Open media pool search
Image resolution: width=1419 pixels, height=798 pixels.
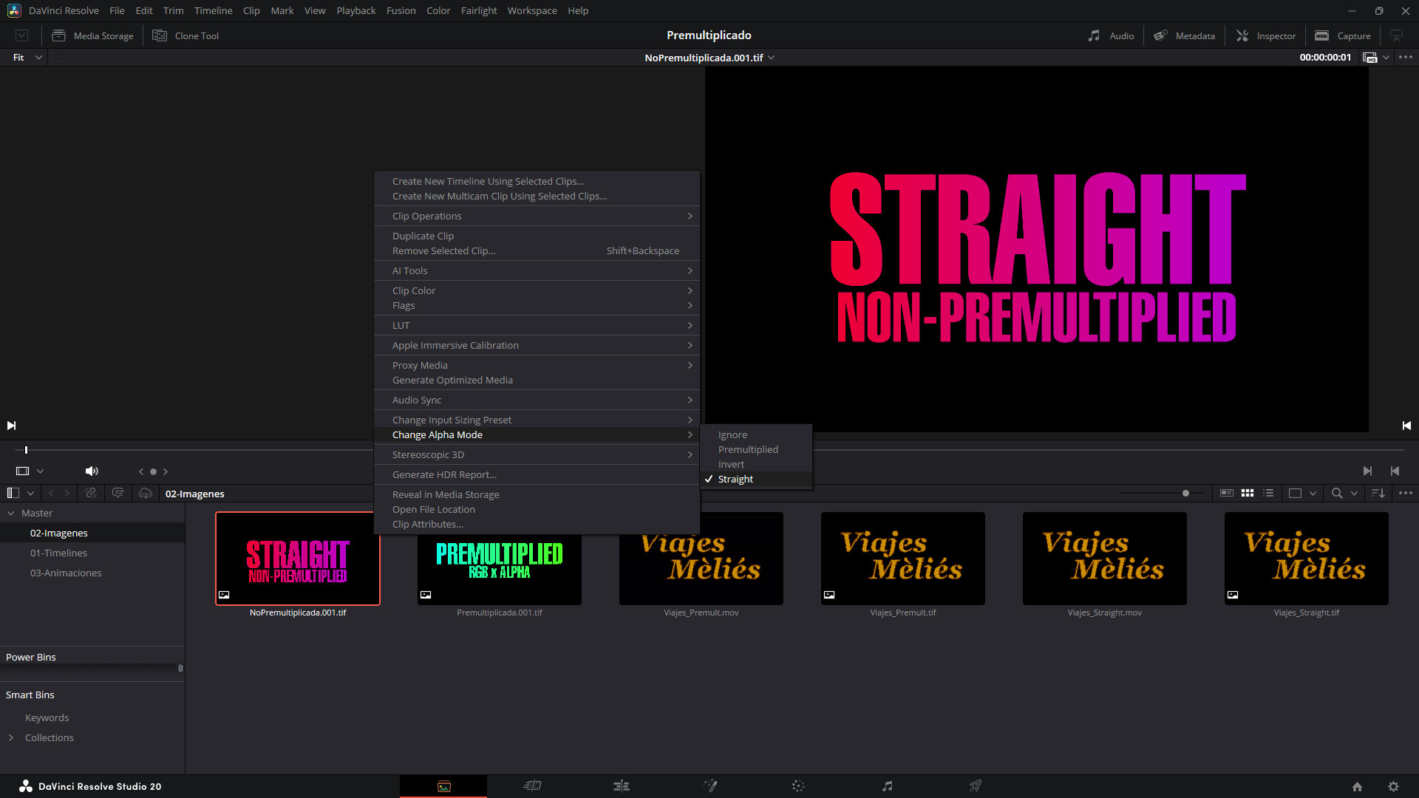pos(1336,493)
